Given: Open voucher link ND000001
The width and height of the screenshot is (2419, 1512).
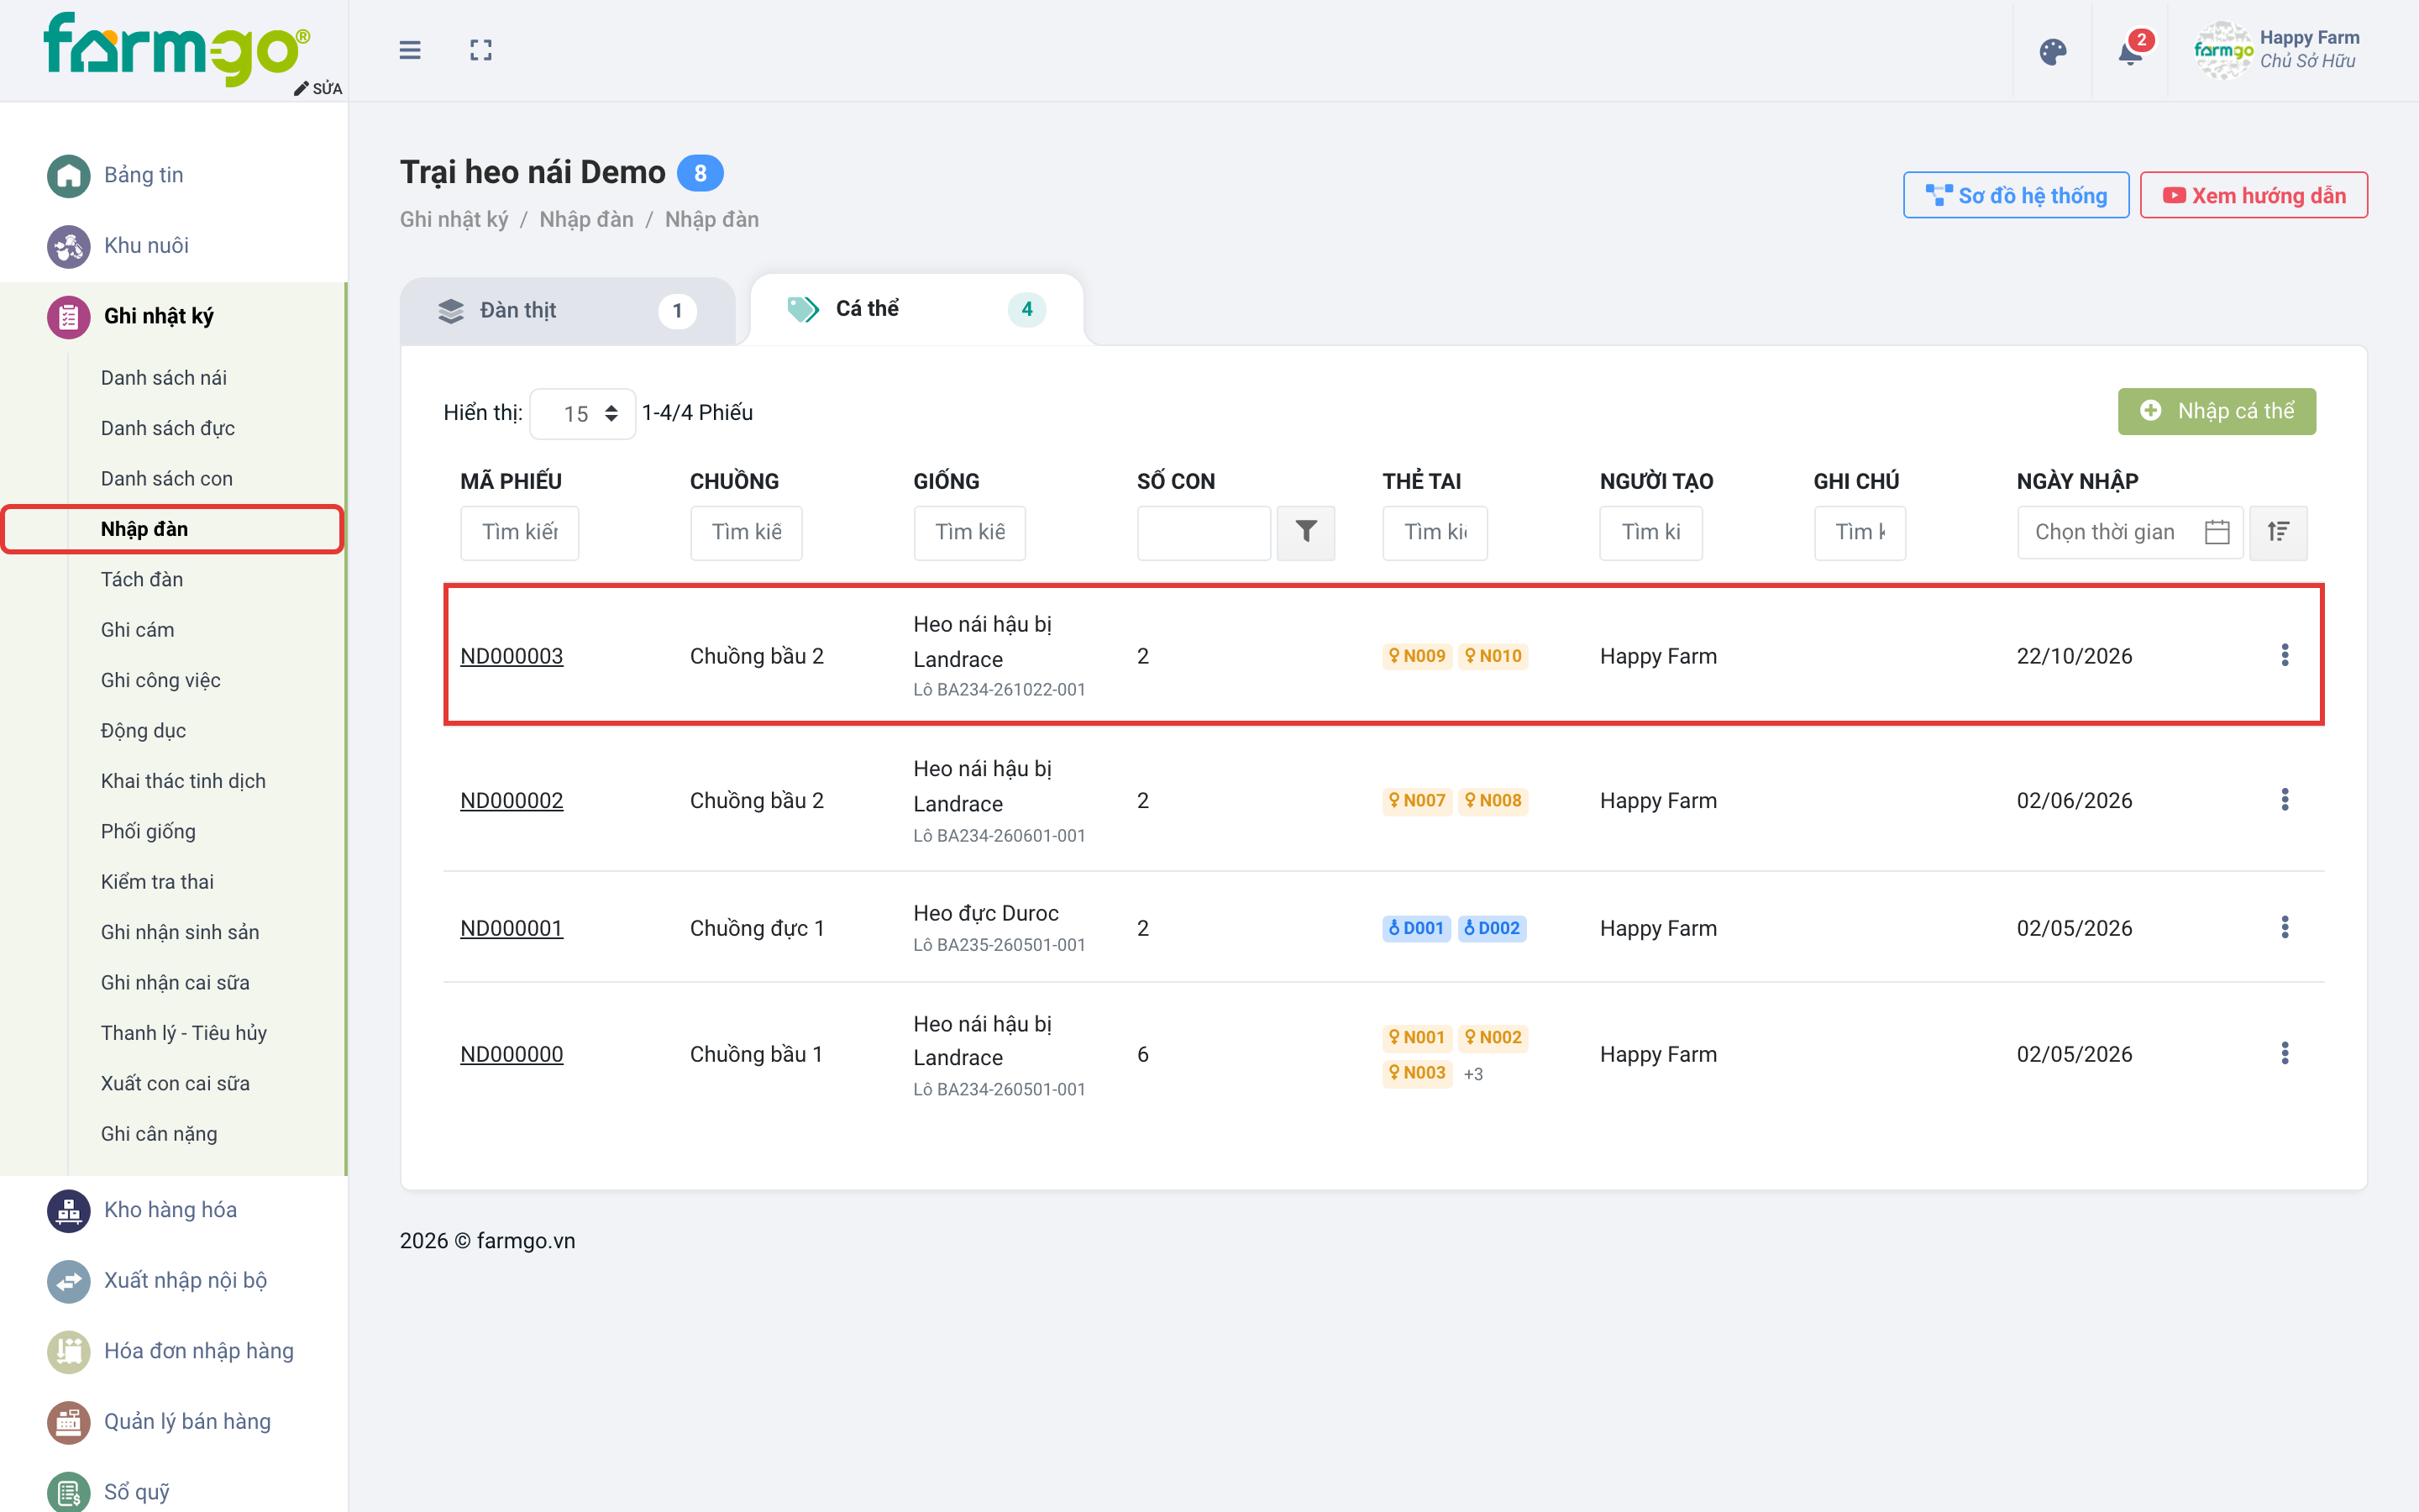Looking at the screenshot, I should coord(512,928).
